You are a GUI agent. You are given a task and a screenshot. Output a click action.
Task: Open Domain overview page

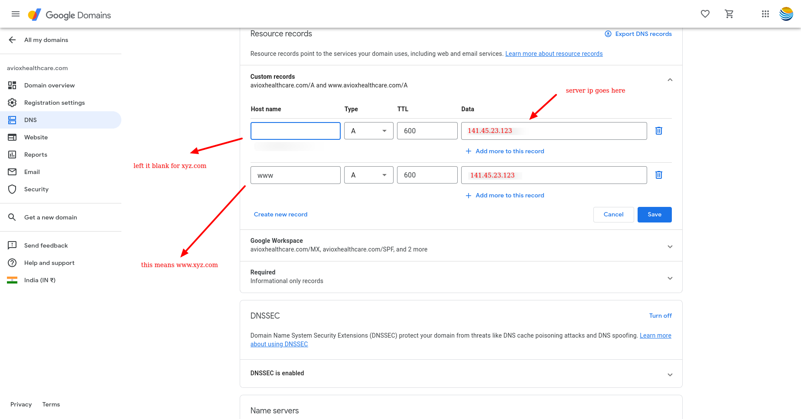(49, 85)
